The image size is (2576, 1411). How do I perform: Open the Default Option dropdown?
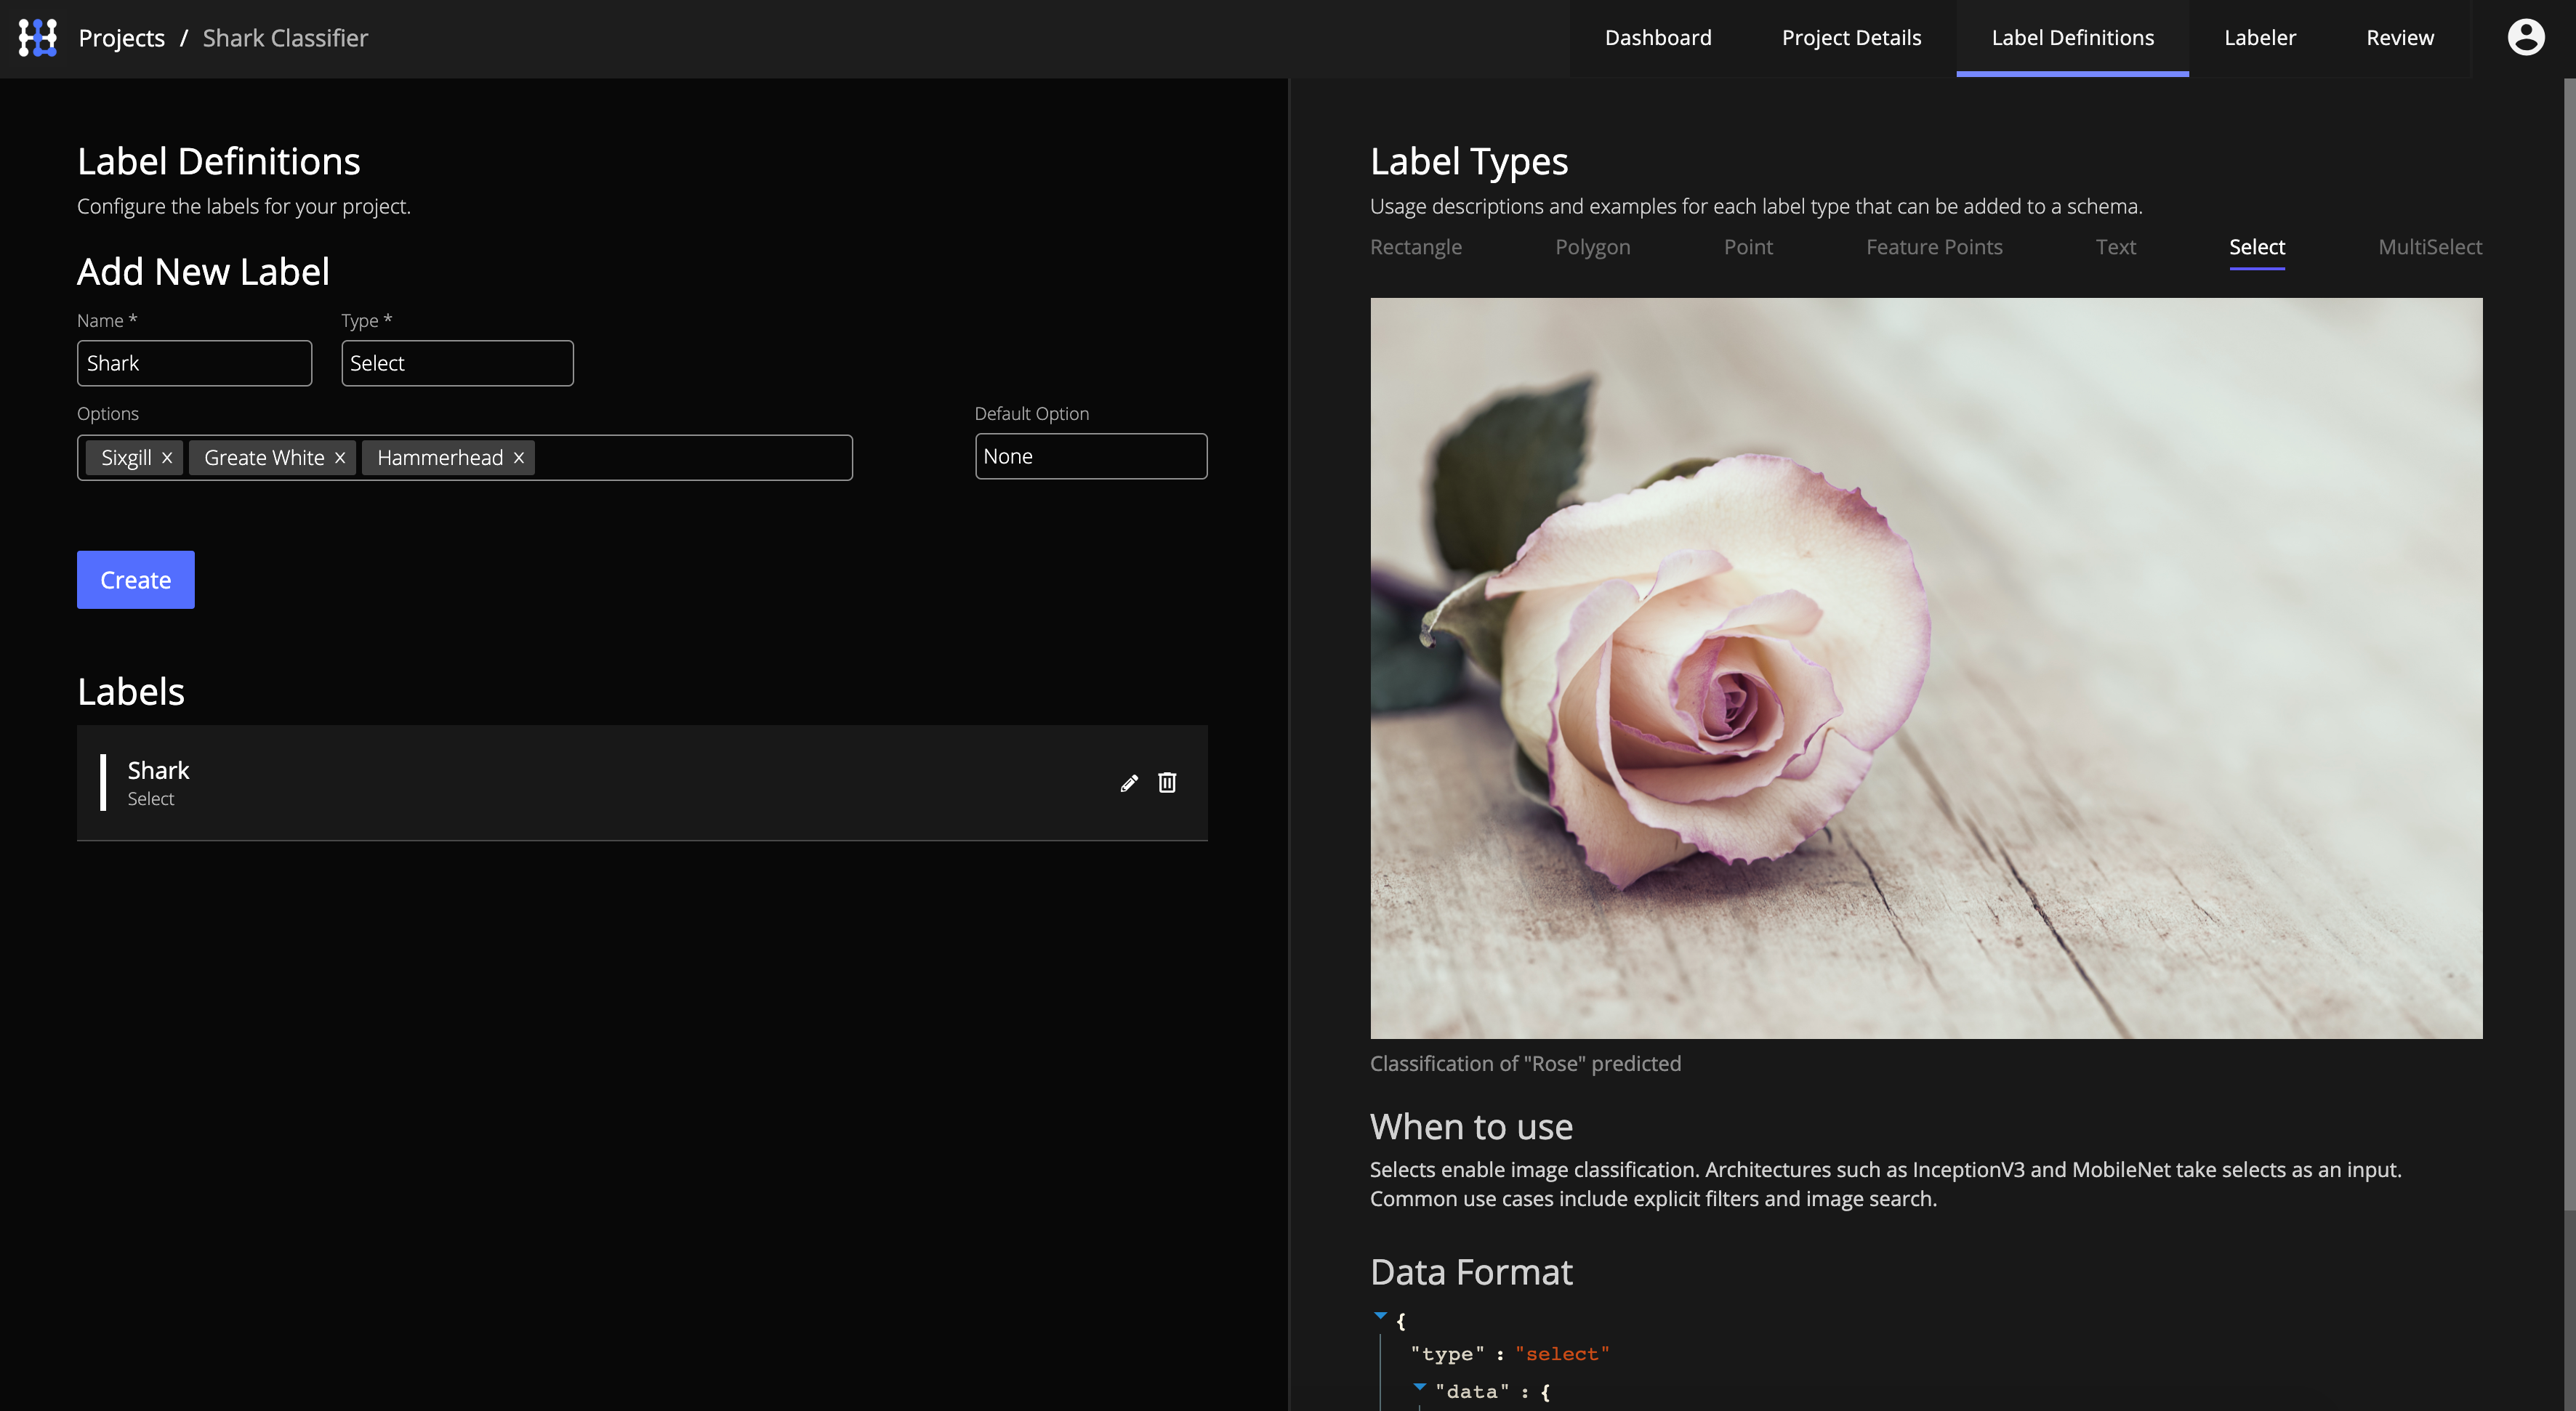1090,457
